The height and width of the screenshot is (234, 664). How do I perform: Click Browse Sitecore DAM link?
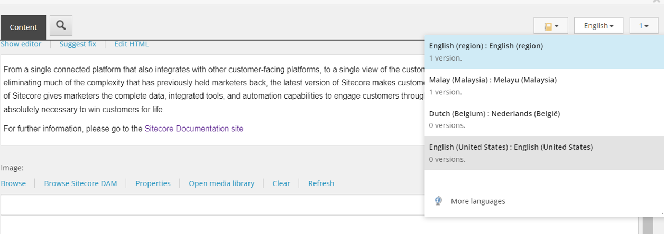[80, 183]
